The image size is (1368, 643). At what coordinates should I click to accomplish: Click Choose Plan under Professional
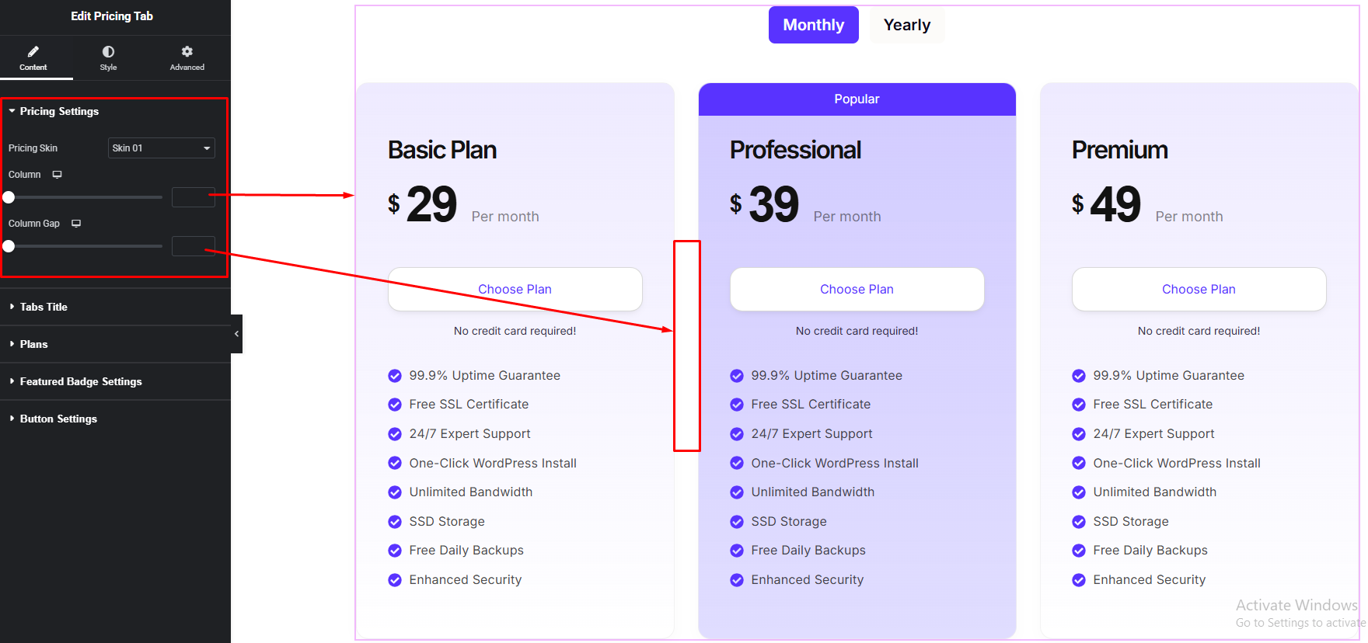coord(857,290)
